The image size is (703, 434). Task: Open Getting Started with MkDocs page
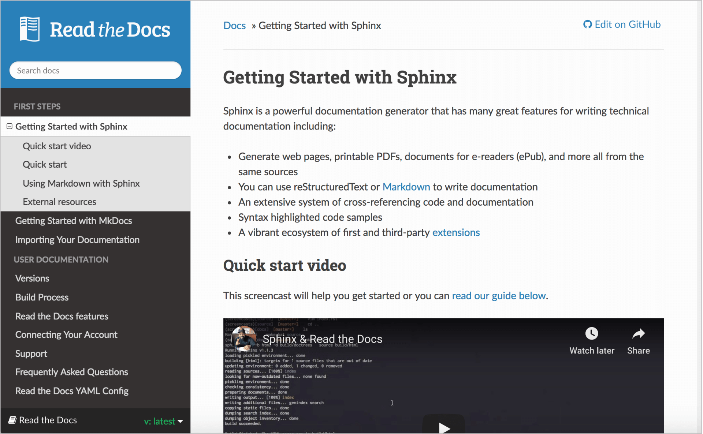74,221
